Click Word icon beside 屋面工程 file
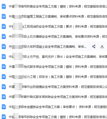Screen dimensions: 107x119 click(4, 16)
